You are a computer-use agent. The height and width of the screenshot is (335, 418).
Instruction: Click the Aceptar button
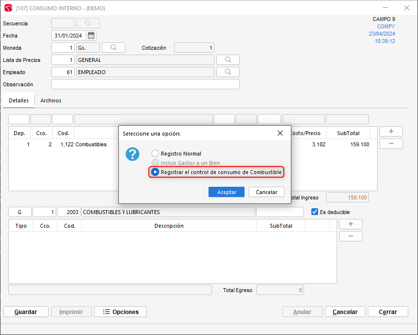pyautogui.click(x=227, y=192)
